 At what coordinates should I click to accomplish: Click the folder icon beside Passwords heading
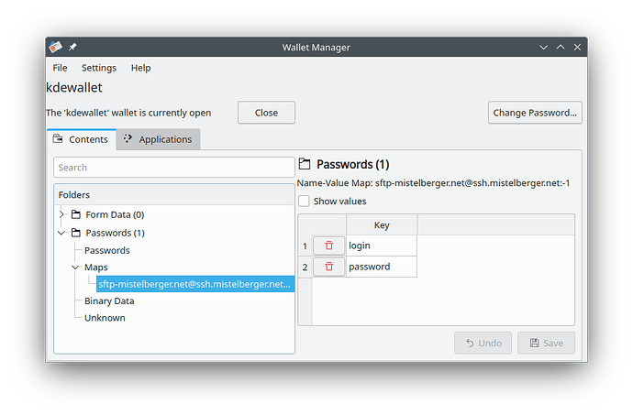pos(305,165)
